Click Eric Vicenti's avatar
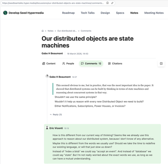 click(47, 128)
